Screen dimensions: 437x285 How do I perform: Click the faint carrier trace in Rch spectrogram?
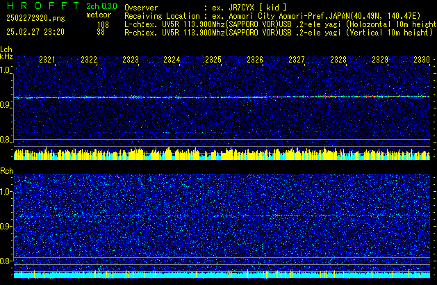[222, 215]
